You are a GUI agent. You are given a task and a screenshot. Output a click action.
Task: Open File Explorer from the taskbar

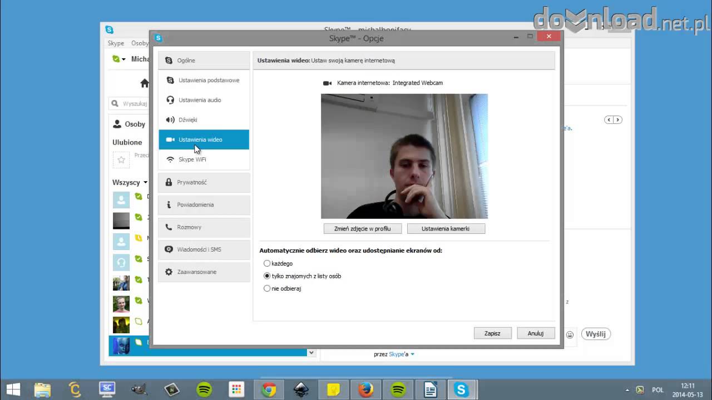point(42,390)
